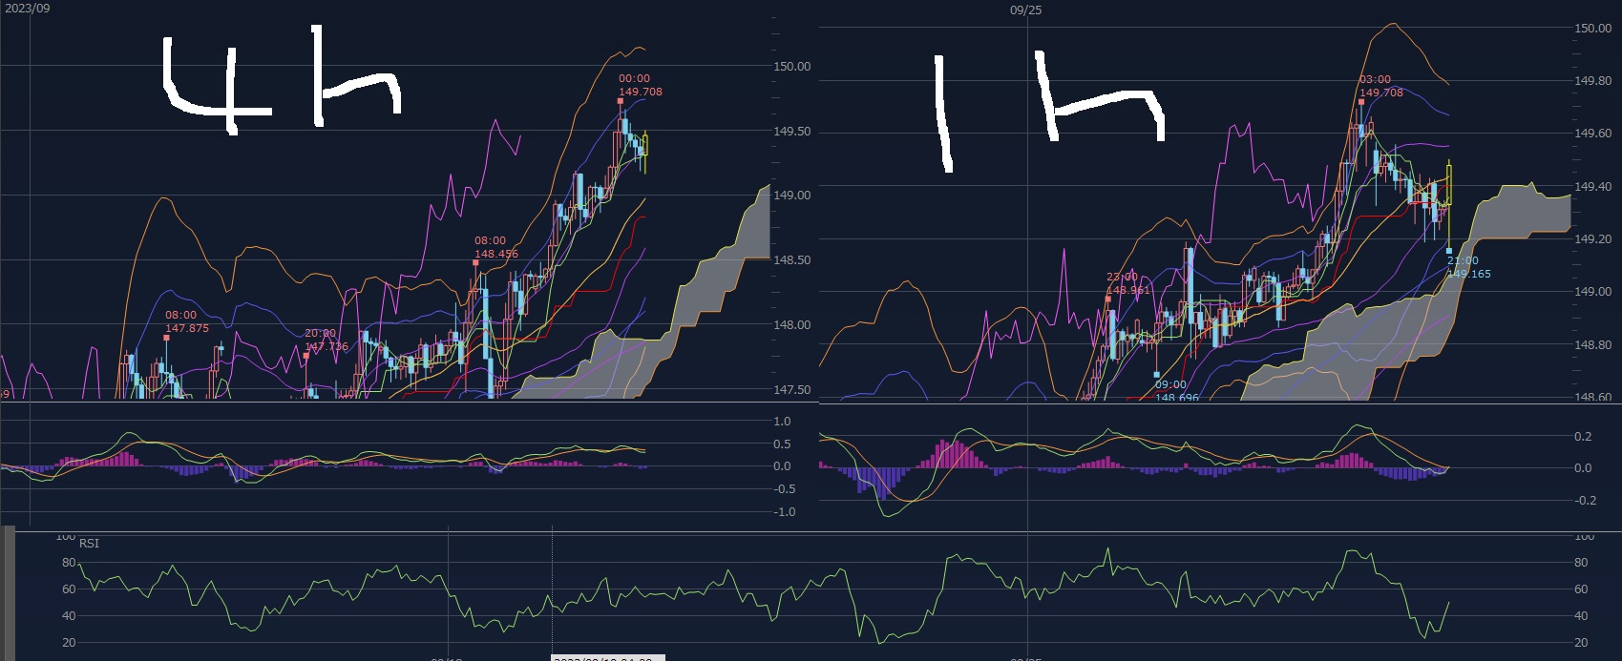Click the 149.80 price label on 1h axis

pyautogui.click(x=1592, y=81)
